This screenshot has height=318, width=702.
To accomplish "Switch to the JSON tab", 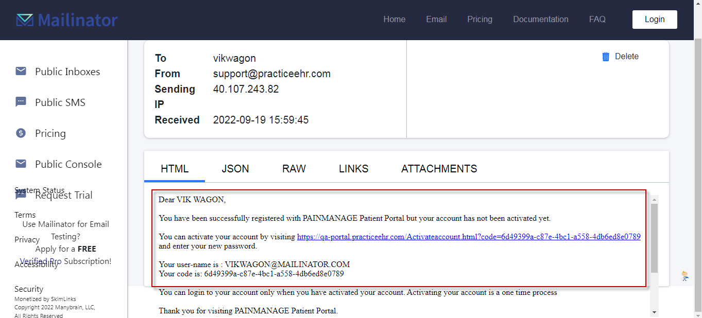I will 235,169.
